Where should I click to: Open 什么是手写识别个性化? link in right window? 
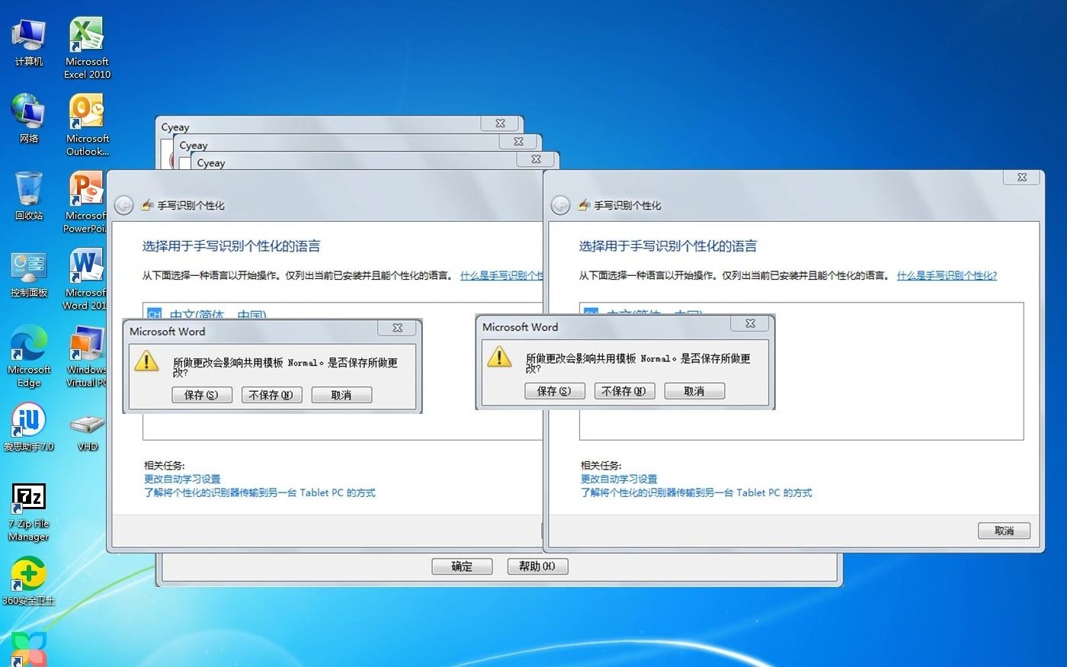tap(947, 275)
